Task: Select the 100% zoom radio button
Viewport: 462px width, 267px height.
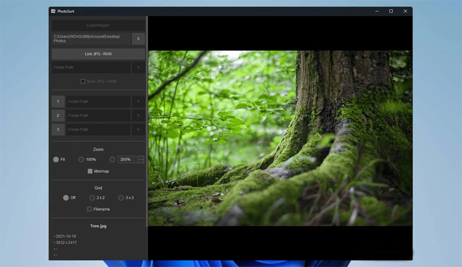Action: click(81, 159)
